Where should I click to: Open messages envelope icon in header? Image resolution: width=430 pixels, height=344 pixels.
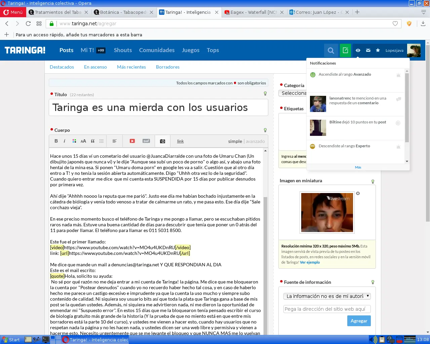click(x=368, y=50)
